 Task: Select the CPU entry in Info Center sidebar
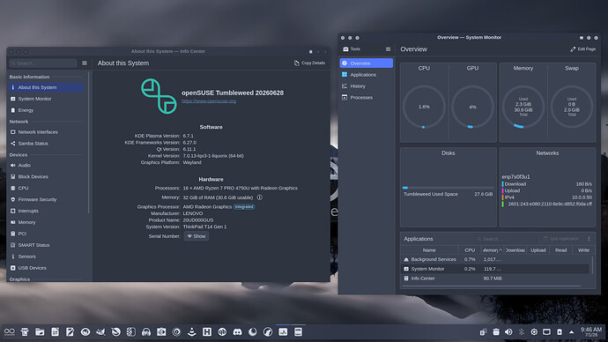[x=46, y=188]
